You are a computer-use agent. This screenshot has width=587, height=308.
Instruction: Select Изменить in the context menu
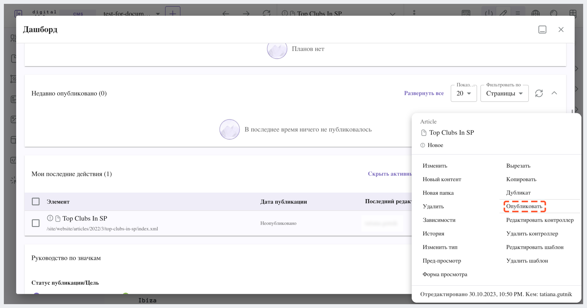(x=435, y=166)
